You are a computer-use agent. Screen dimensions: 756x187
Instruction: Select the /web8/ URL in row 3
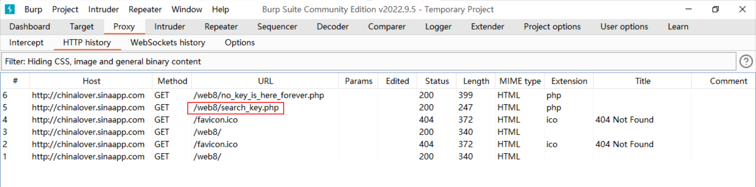[207, 132]
